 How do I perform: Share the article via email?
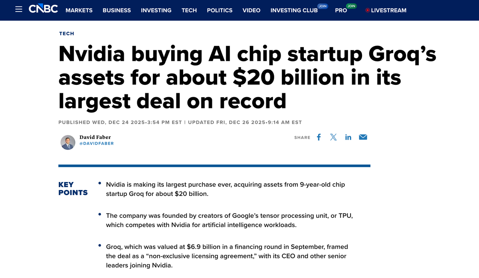(x=363, y=137)
